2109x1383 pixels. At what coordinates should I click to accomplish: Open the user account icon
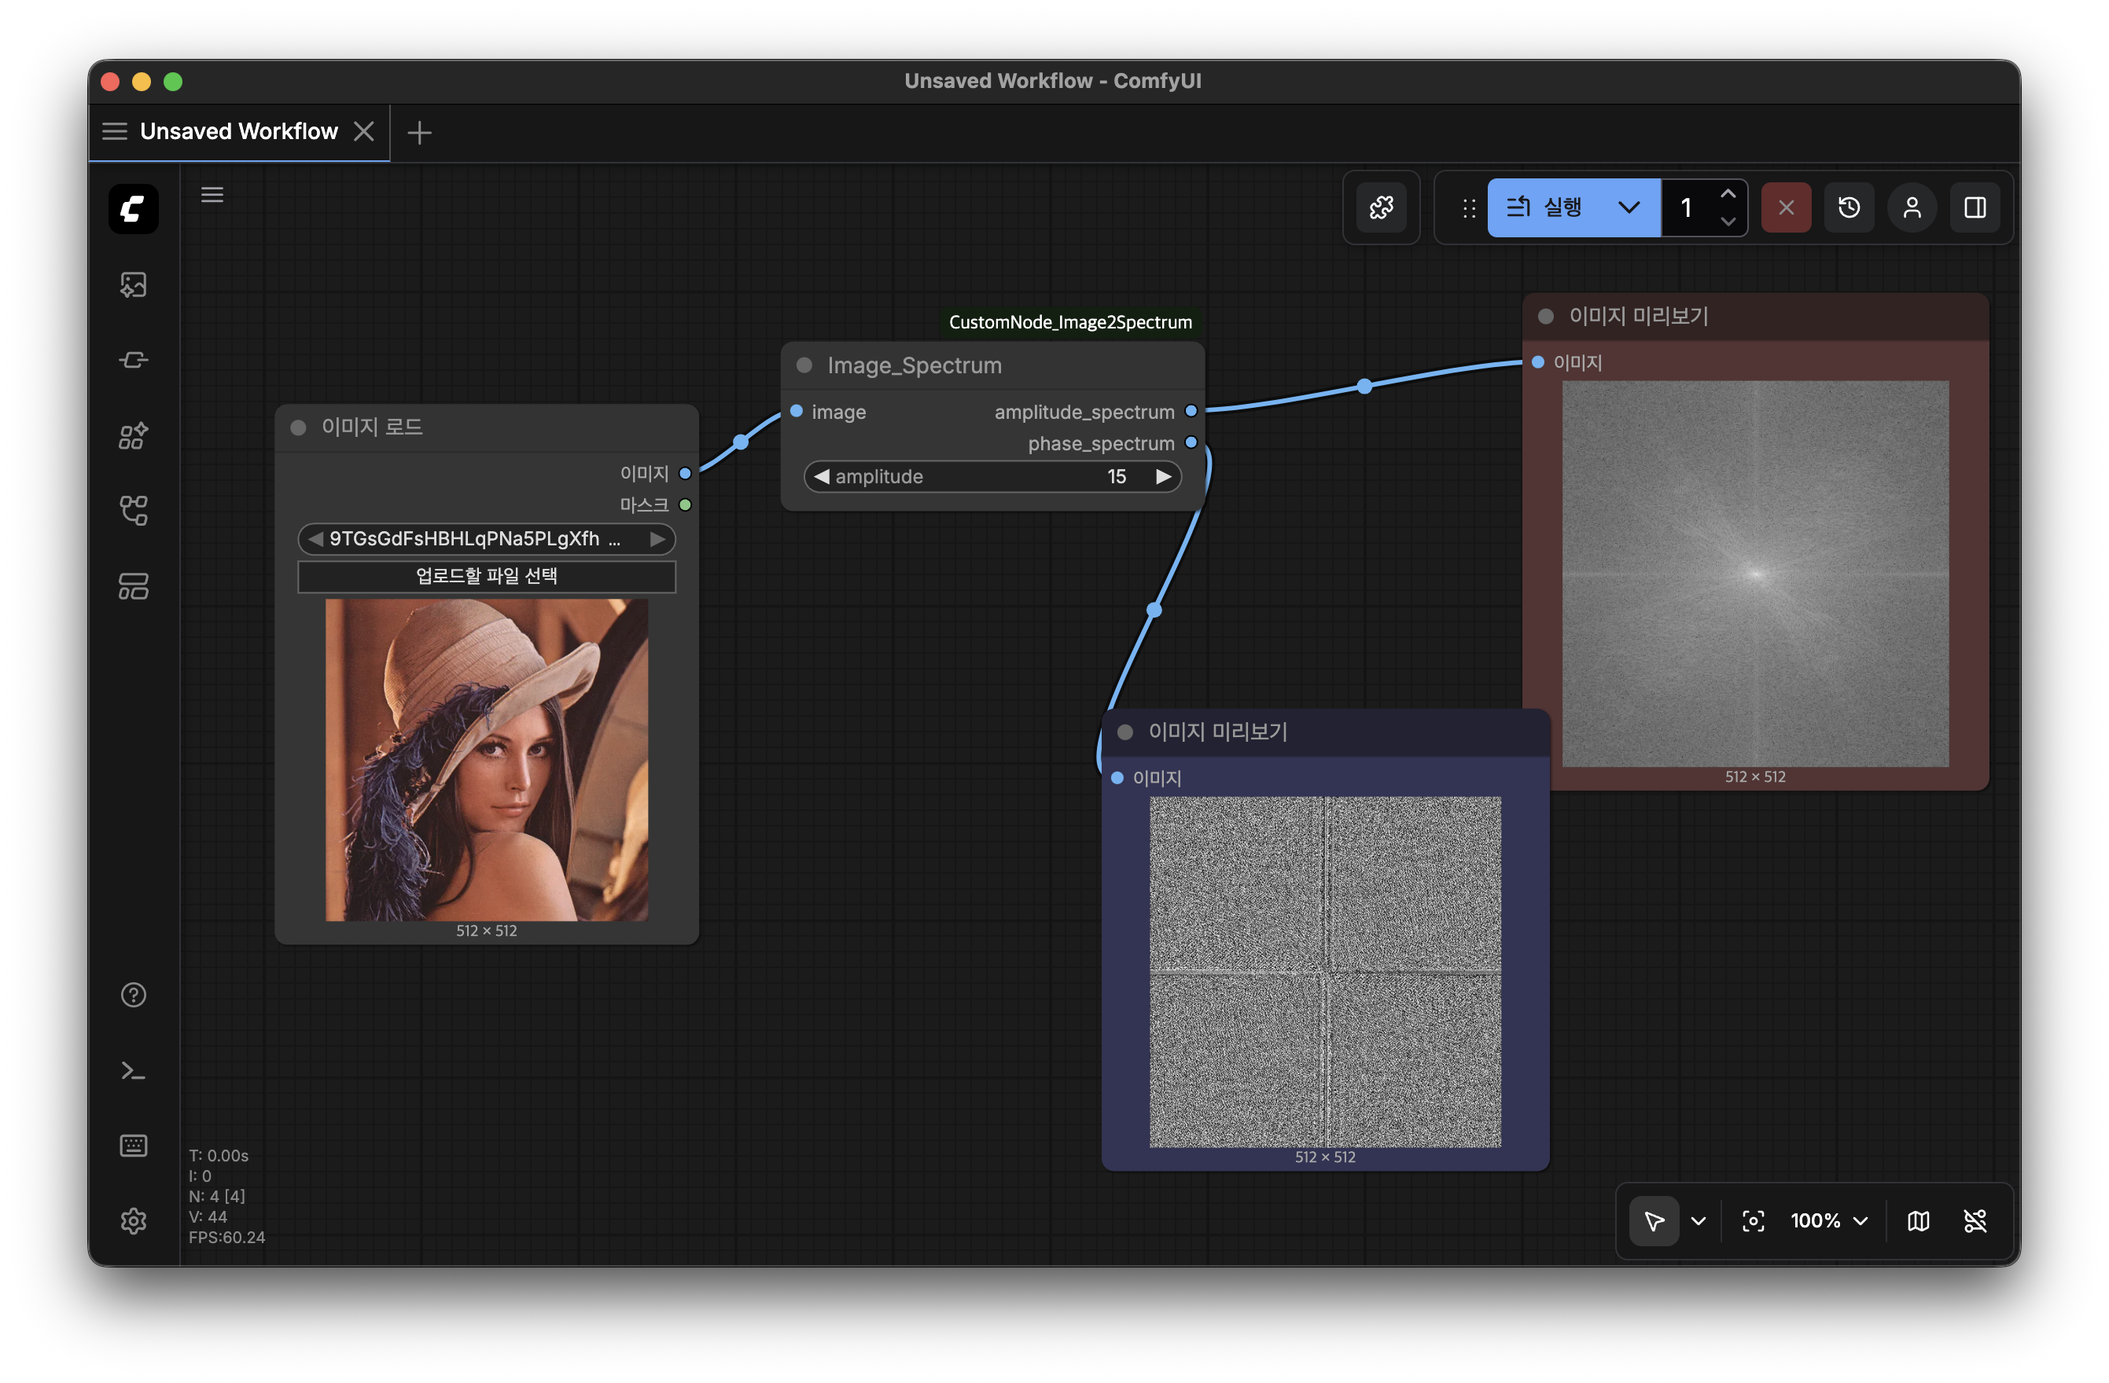pyautogui.click(x=1912, y=207)
